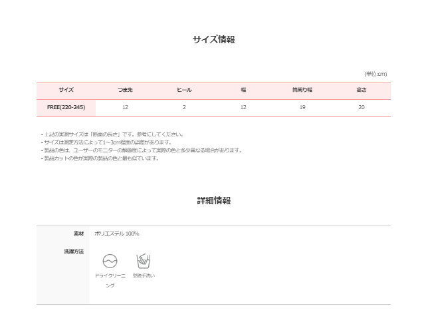The height and width of the screenshot is (332, 428).
Task: Click the 筒周り幅 column header
Action: pyautogui.click(x=302, y=90)
